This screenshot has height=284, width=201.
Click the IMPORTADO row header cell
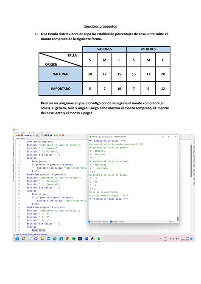61,89
